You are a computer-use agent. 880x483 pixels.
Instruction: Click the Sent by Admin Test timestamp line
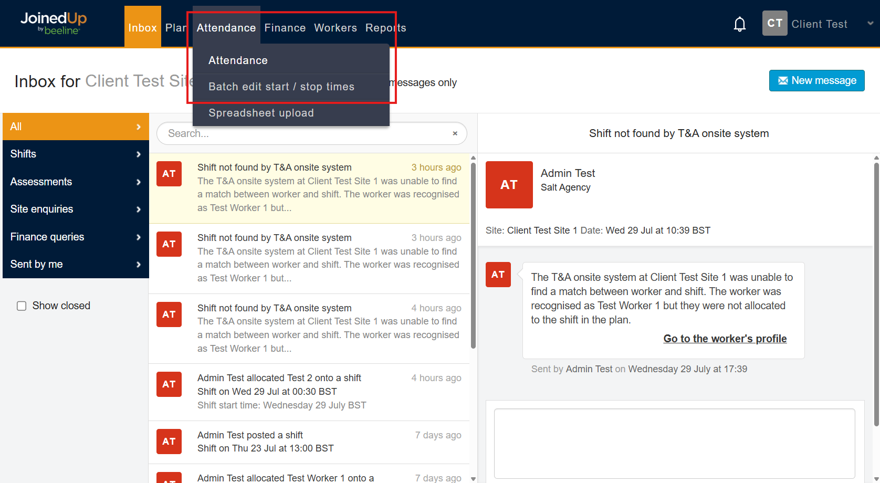(639, 369)
